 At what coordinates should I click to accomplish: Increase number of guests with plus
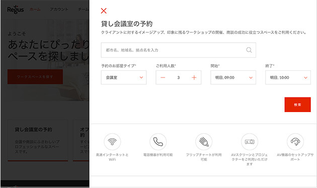click(194, 77)
